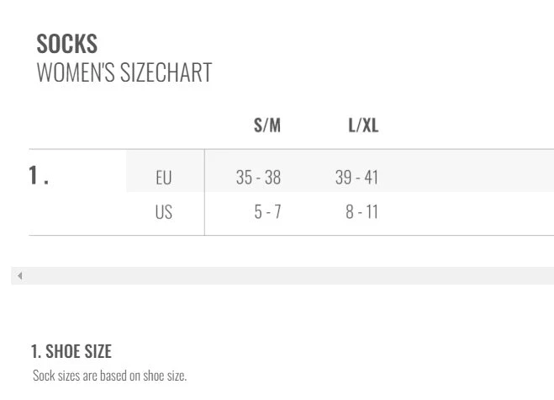
Task: Click the horizontal scrollbar track
Action: pos(286,276)
